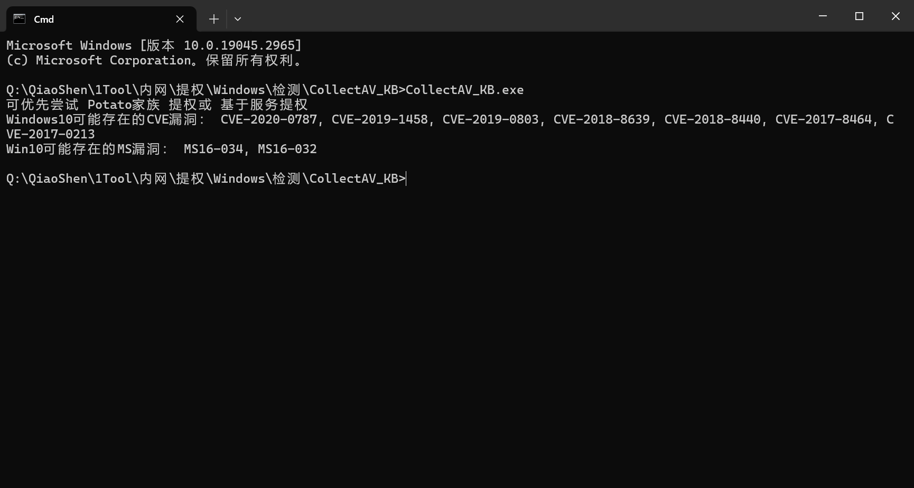Click the MS16-032 text
This screenshot has width=914, height=488.
pyautogui.click(x=287, y=149)
